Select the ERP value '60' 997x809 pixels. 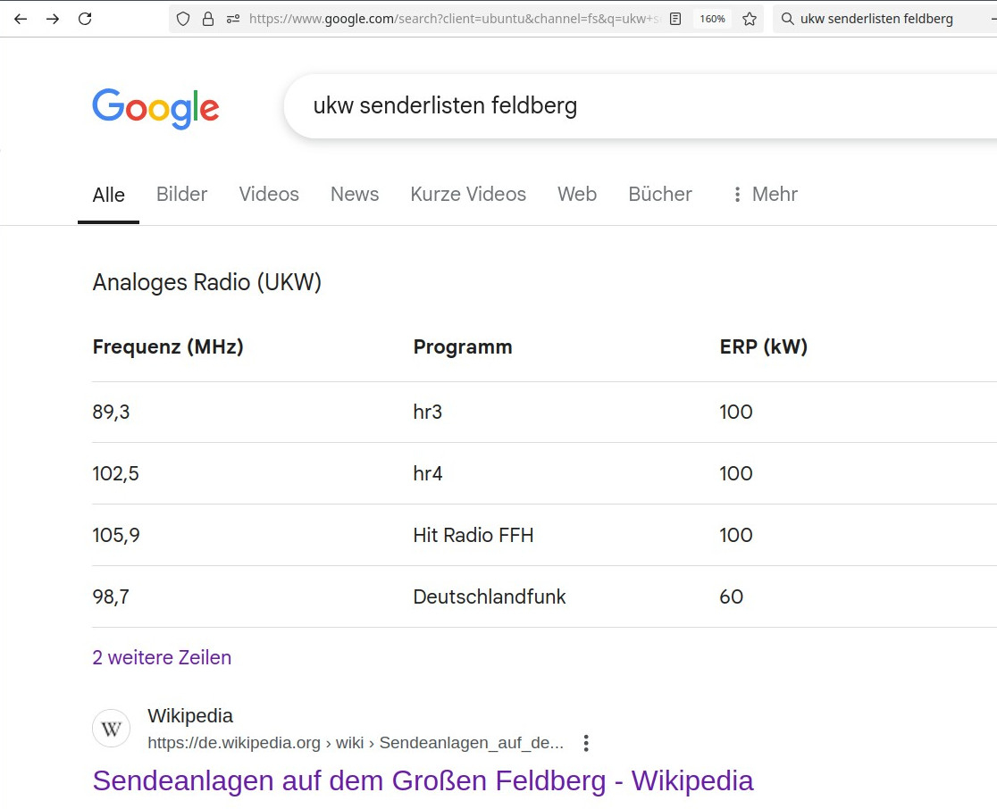click(731, 596)
